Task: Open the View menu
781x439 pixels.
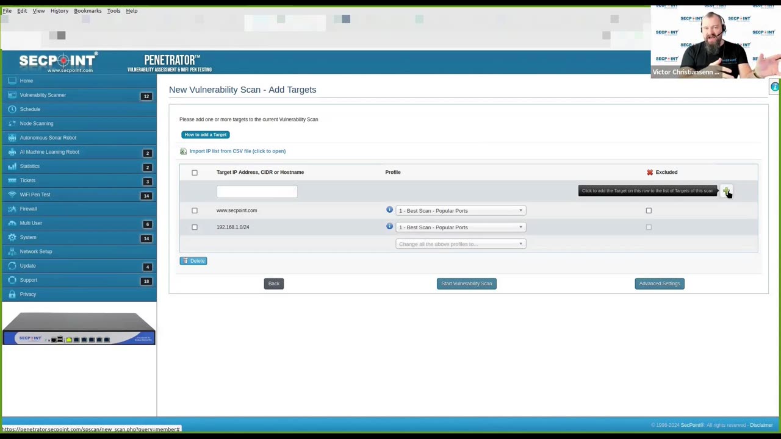Action: tap(38, 10)
